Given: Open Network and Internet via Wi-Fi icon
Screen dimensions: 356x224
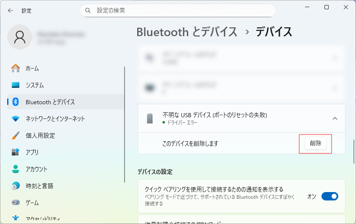Looking at the screenshot, I should [x=16, y=119].
